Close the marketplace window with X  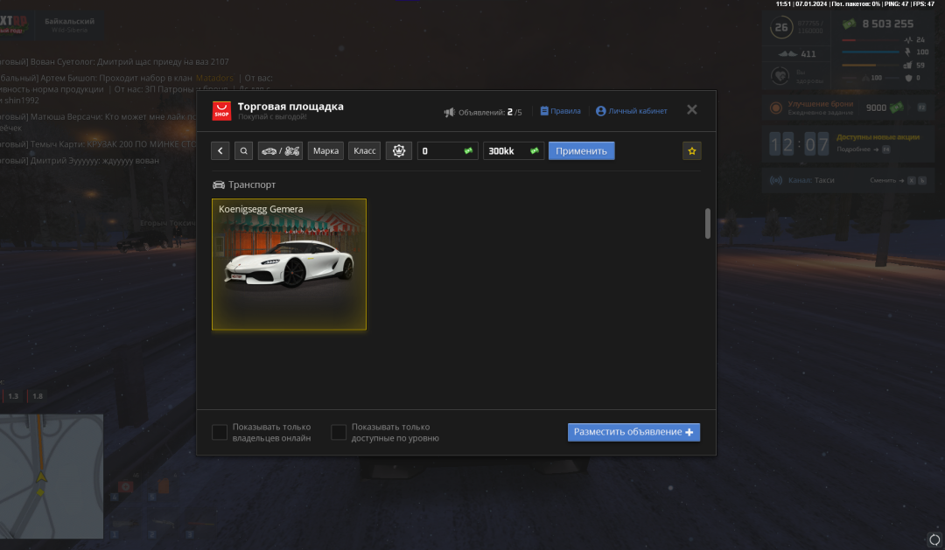pos(691,110)
